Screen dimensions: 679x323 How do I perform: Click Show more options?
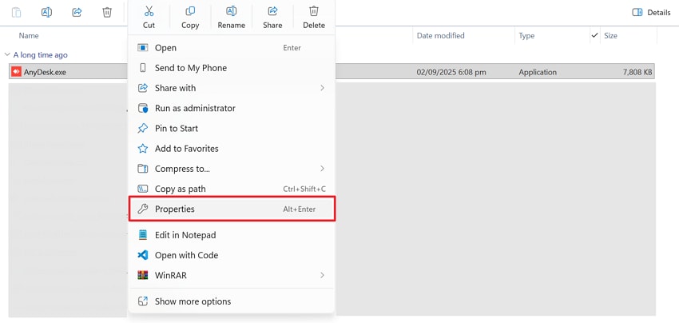coord(232,301)
